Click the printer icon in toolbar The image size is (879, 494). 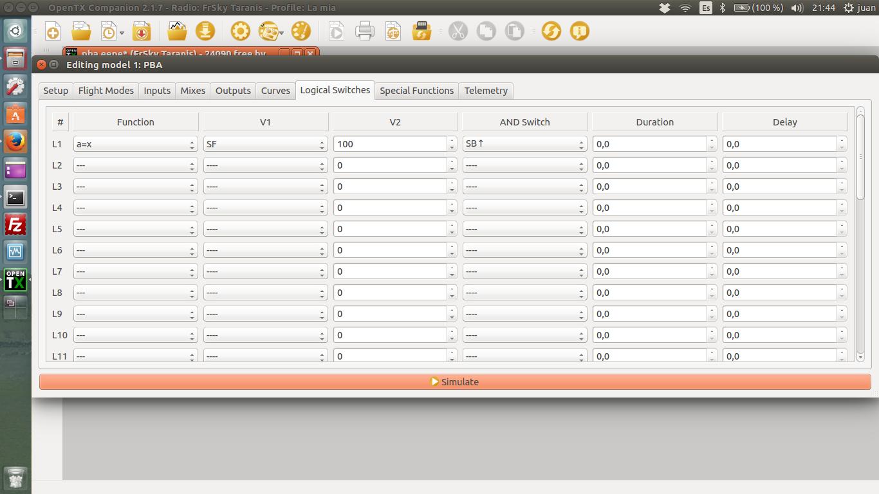click(364, 32)
